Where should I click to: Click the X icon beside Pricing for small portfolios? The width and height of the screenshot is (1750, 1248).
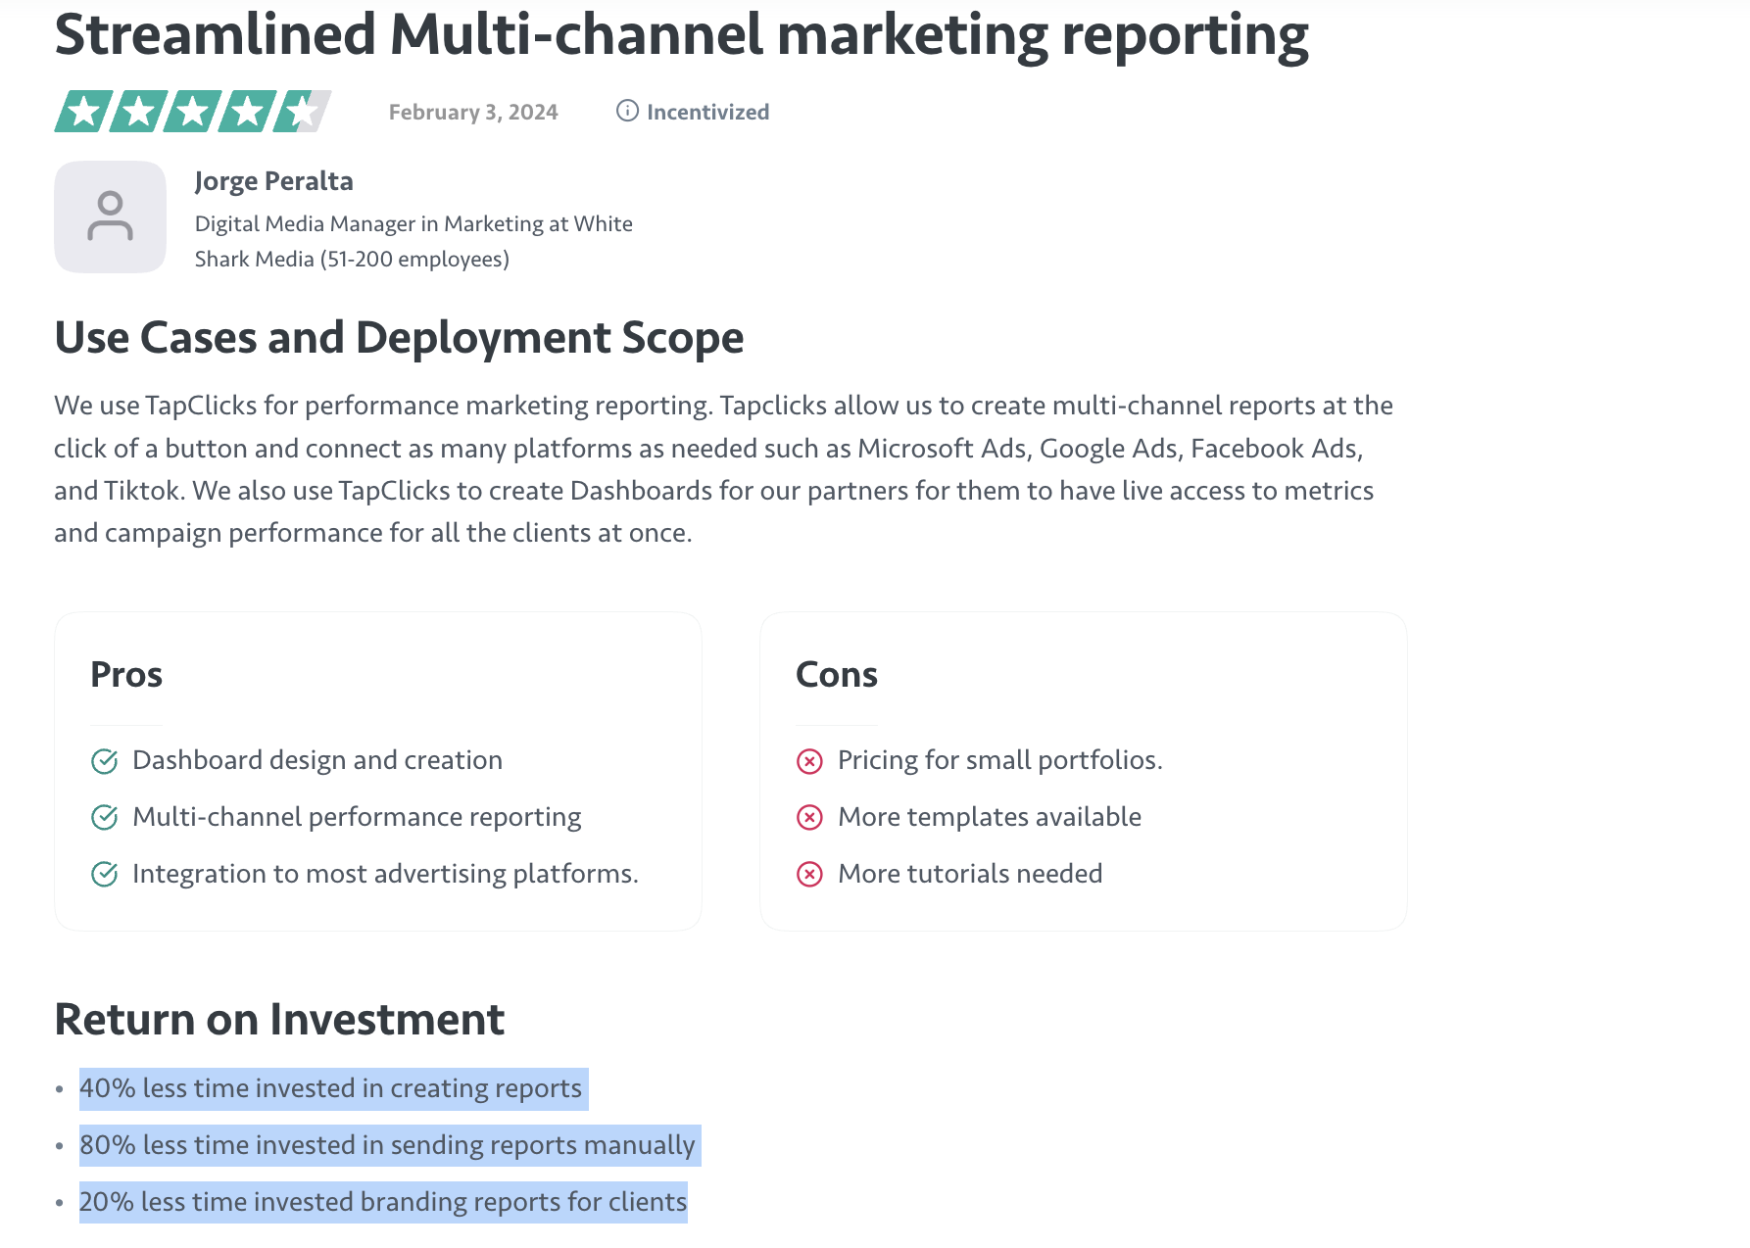tap(809, 761)
